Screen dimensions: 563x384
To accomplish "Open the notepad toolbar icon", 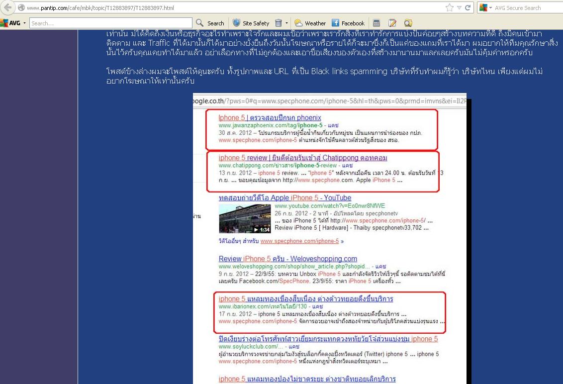I will [x=392, y=23].
